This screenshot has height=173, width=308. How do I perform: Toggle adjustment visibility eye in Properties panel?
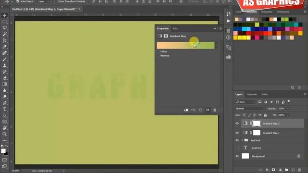[207, 110]
